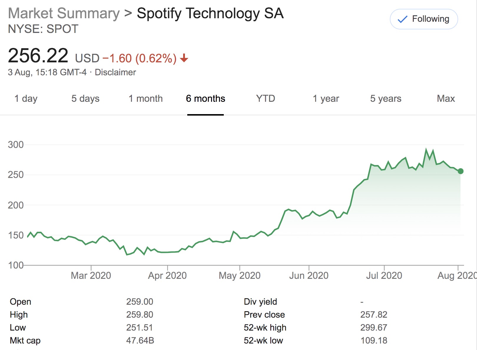Click the red down arrow icon
Viewport: 477px width, 350px height.
click(x=184, y=58)
